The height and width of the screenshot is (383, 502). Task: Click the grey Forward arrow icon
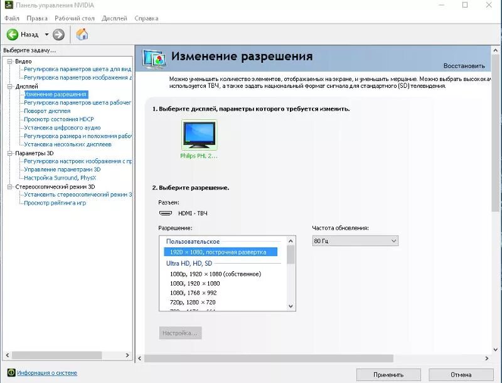click(x=58, y=35)
